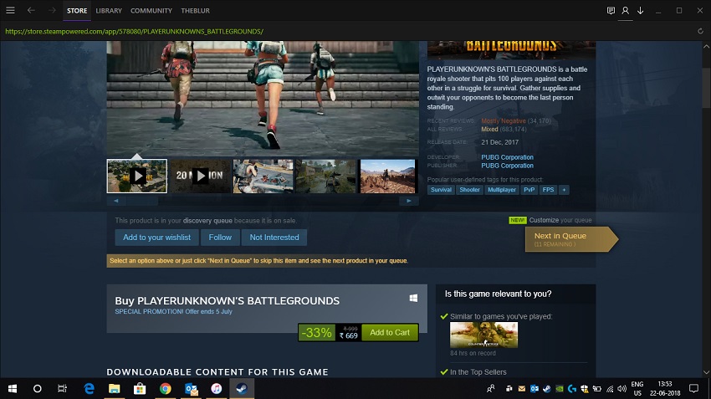Reload the store page with refresh icon
The width and height of the screenshot is (711, 399).
(700, 31)
